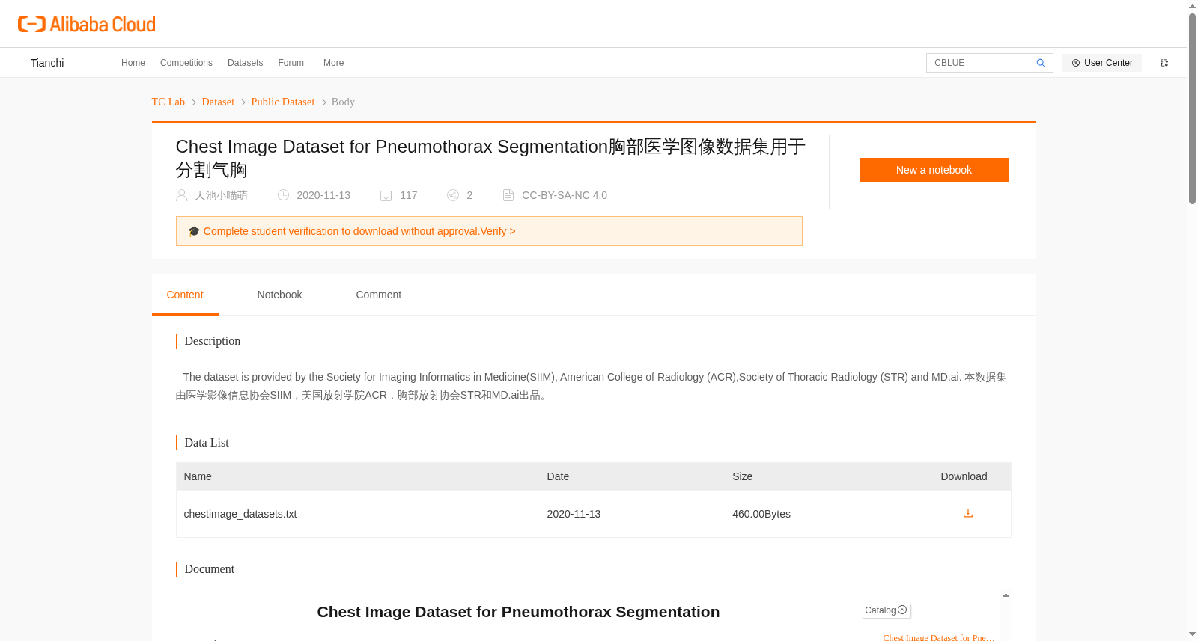Click the Download column header

tap(964, 476)
